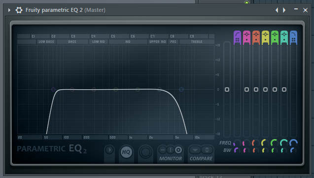Set MONITOR switch to circle position
The image size is (314, 178).
[178, 150]
